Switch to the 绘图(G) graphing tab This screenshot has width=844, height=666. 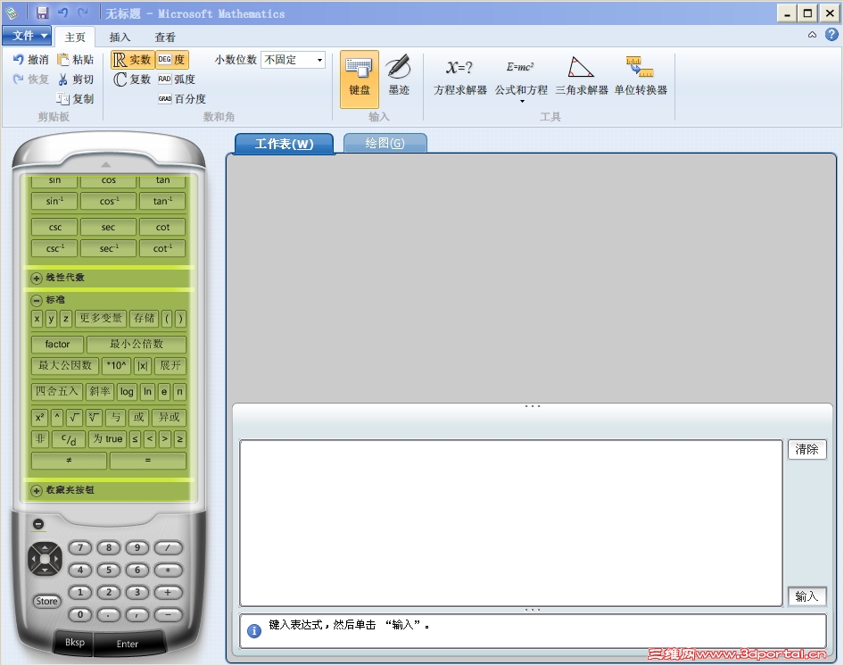385,144
